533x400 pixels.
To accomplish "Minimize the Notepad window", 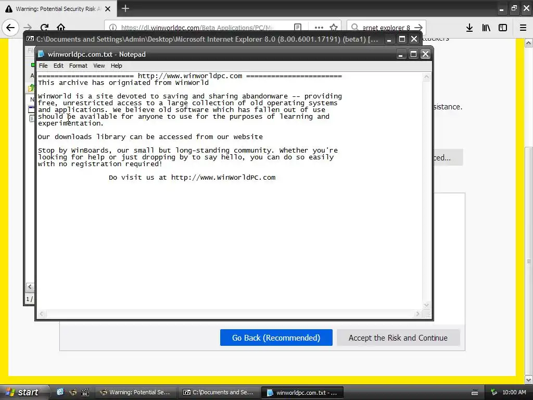I will pyautogui.click(x=401, y=54).
